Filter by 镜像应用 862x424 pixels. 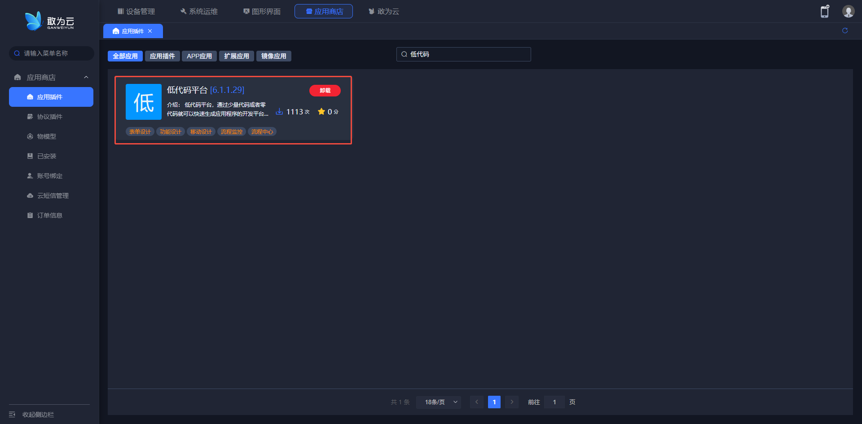pyautogui.click(x=274, y=56)
